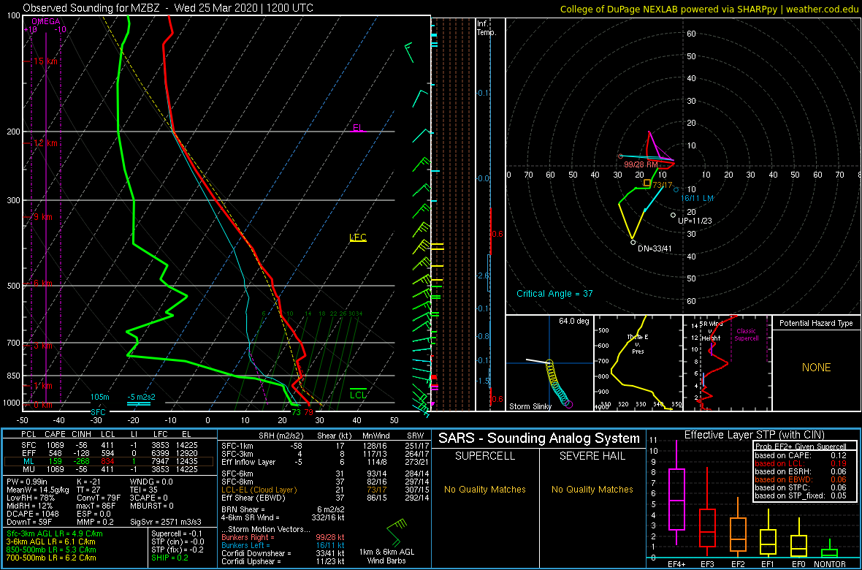
Task: Click the 'SARS - Sounding Analog System' header
Action: coord(539,438)
